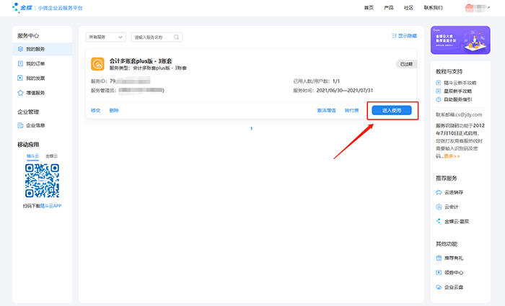This screenshot has width=505, height=306.
Task: Open 联系我们 in top navigation
Action: click(x=433, y=7)
